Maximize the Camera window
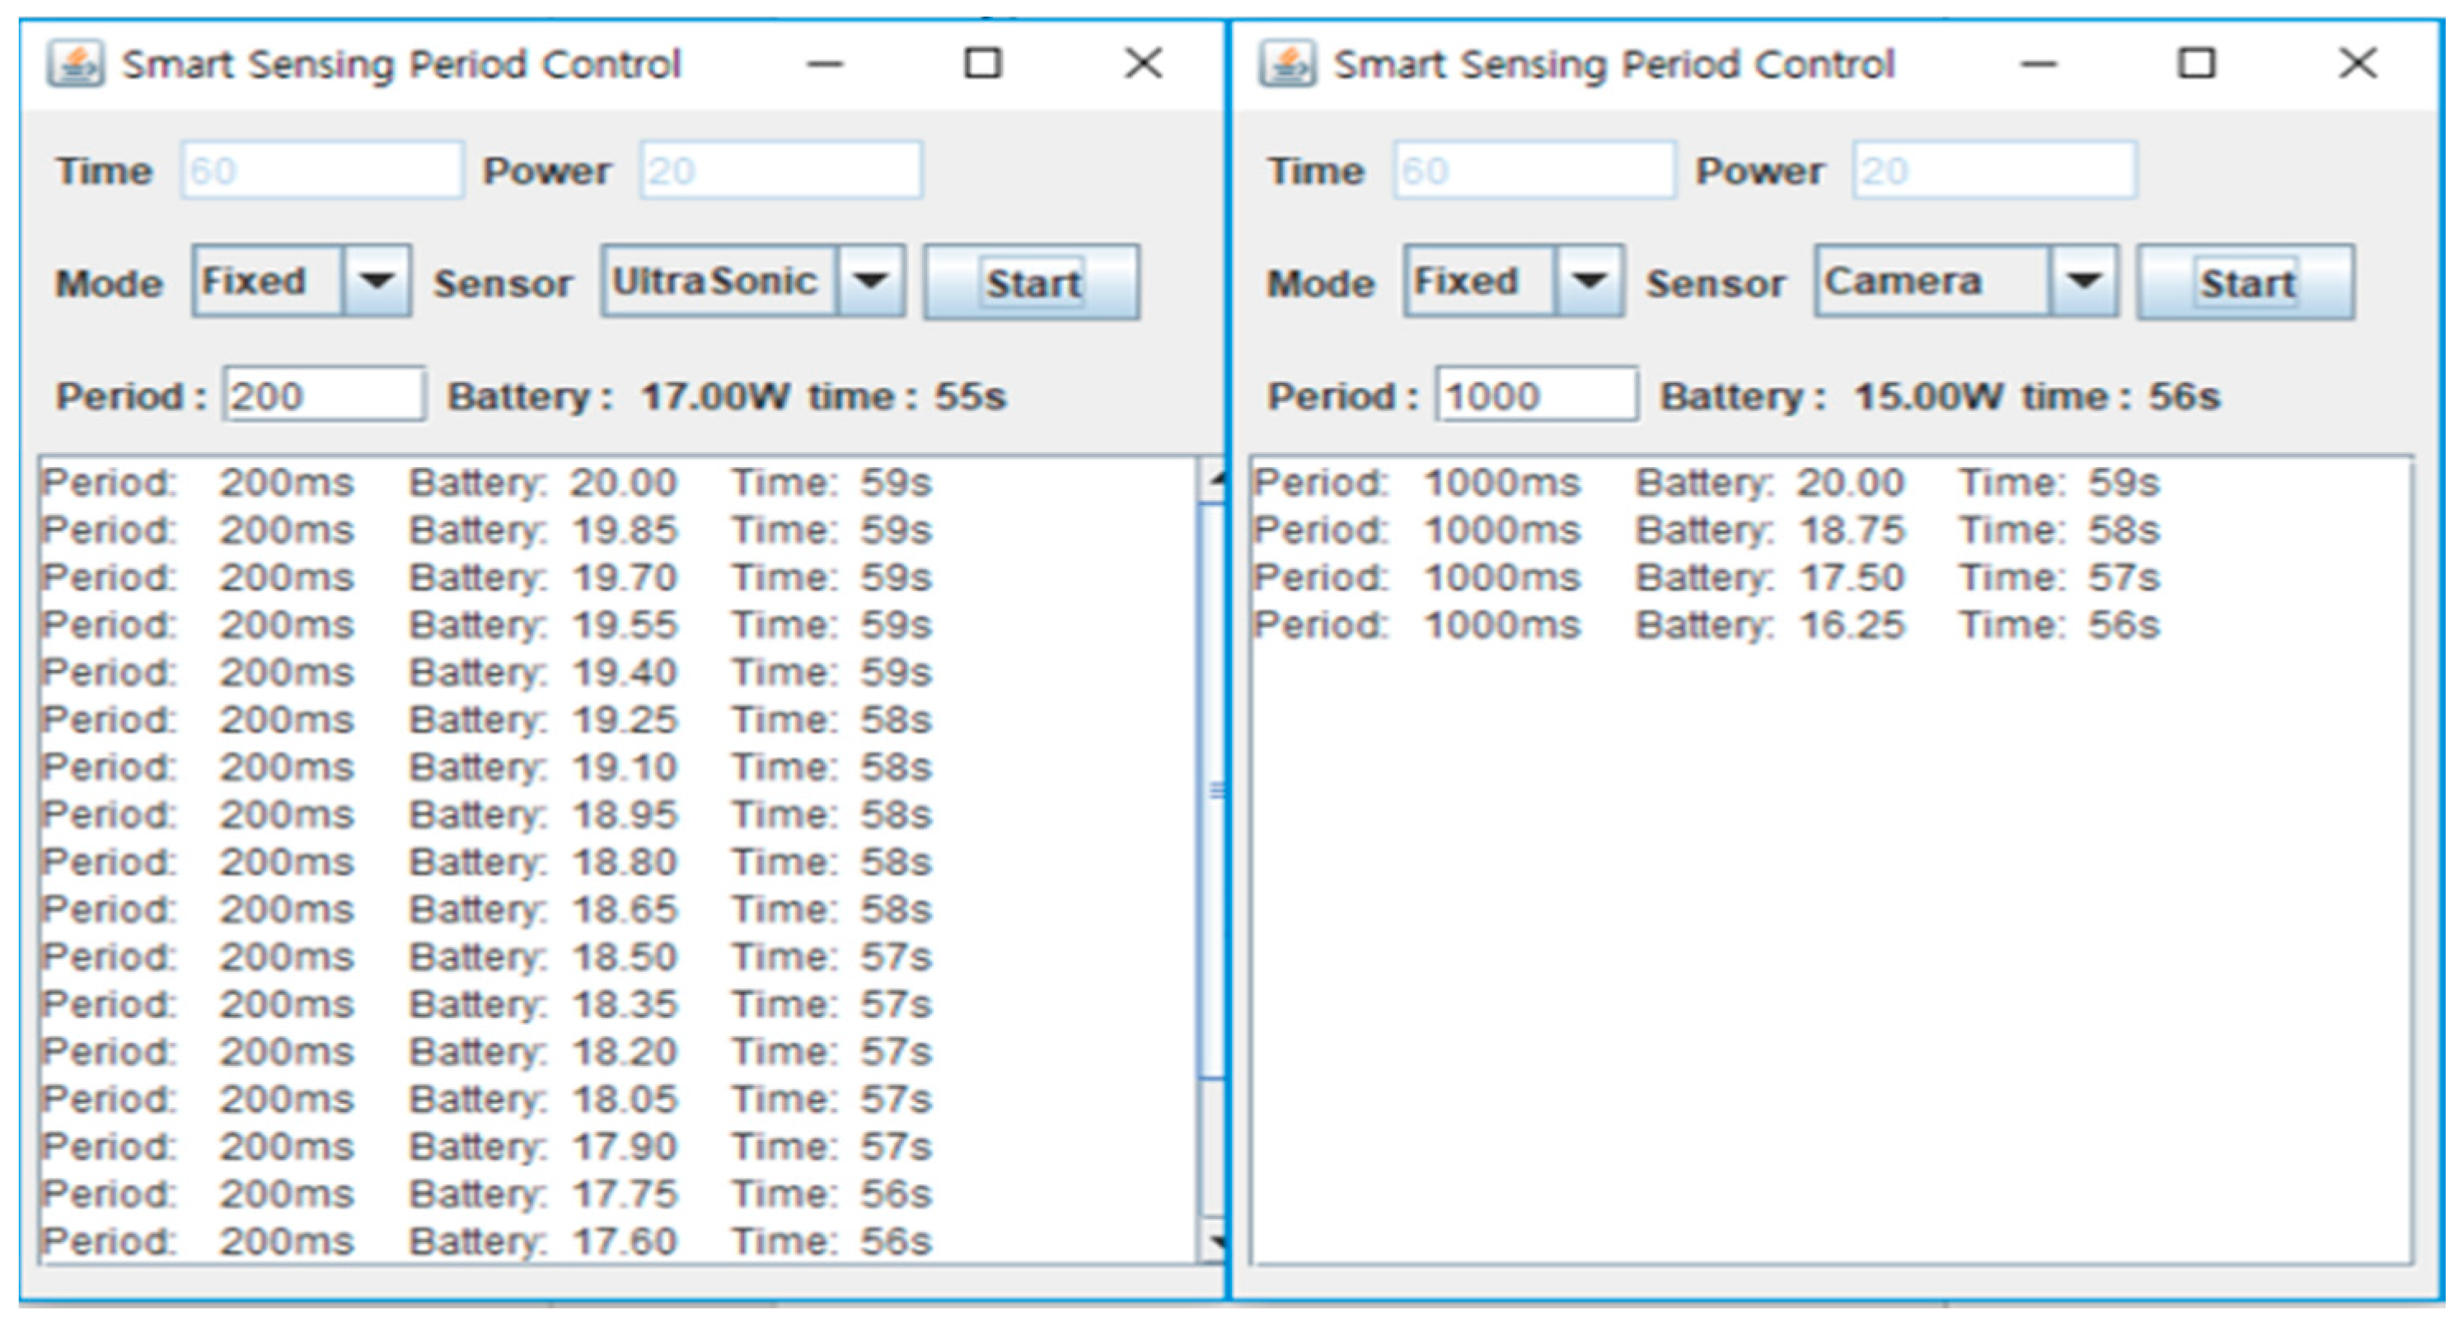The width and height of the screenshot is (2463, 1327). point(2196,64)
